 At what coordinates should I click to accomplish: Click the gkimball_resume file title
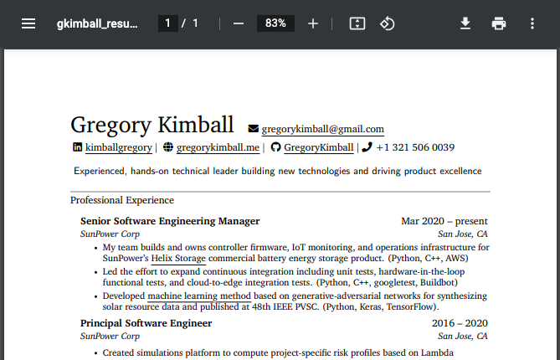pyautogui.click(x=97, y=23)
